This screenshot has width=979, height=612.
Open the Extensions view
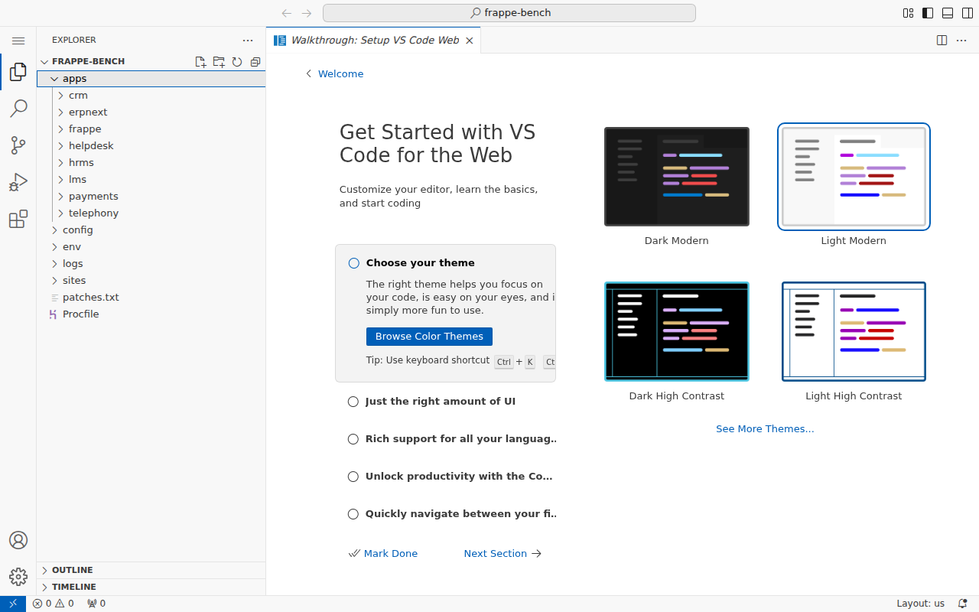point(18,220)
